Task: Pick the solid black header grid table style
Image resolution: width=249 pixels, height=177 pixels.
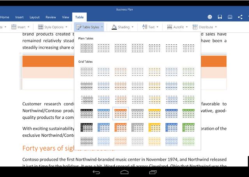Action: [x=86, y=113]
